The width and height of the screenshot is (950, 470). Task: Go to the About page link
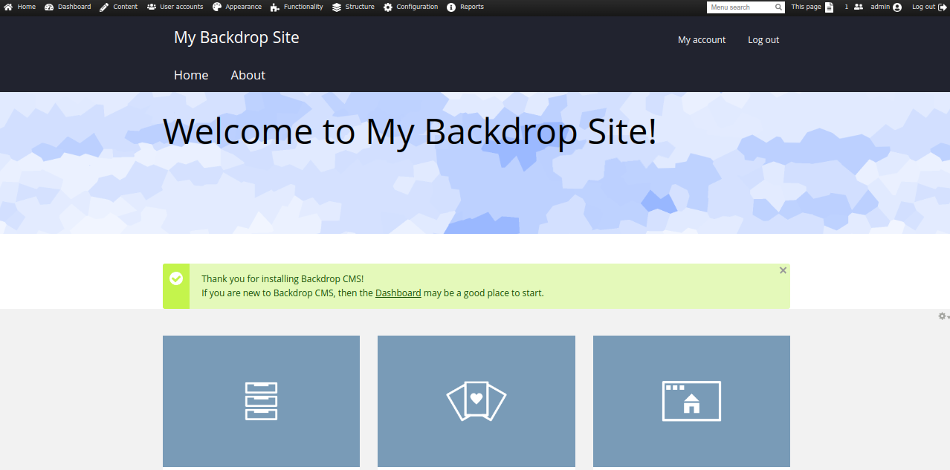(248, 75)
